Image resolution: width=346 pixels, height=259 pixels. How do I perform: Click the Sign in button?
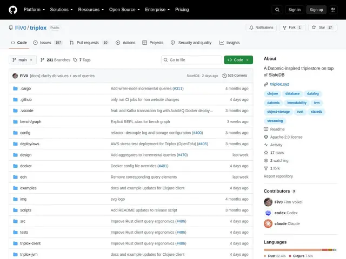[294, 10]
